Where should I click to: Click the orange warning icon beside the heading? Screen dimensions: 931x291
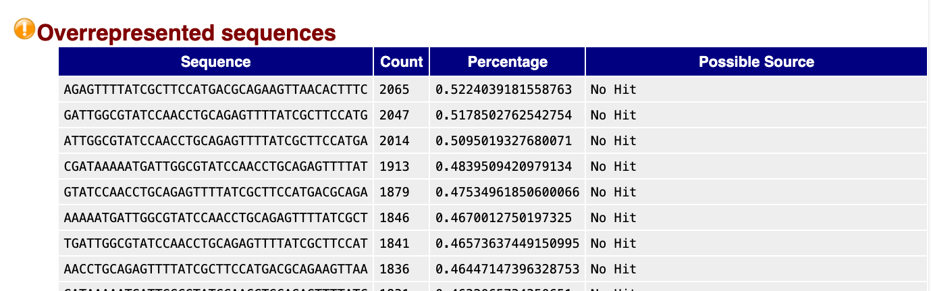(x=24, y=29)
